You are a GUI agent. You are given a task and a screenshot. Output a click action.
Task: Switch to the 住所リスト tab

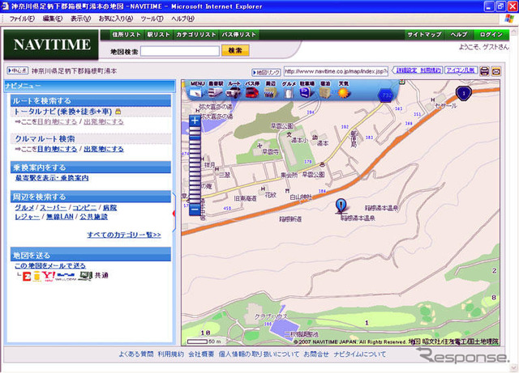click(127, 34)
